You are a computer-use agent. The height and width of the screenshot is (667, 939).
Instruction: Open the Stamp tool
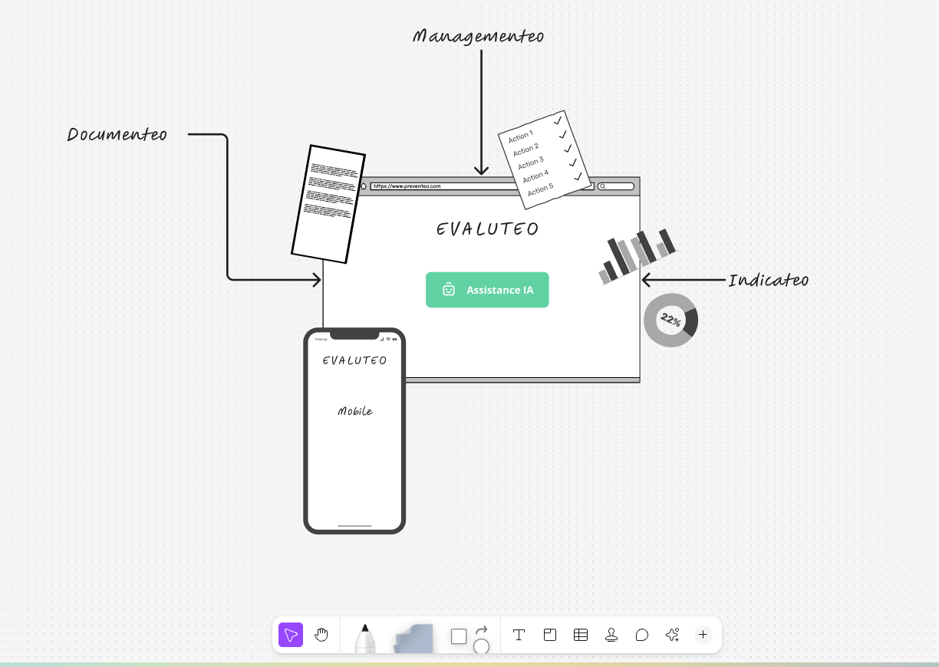[x=611, y=635]
